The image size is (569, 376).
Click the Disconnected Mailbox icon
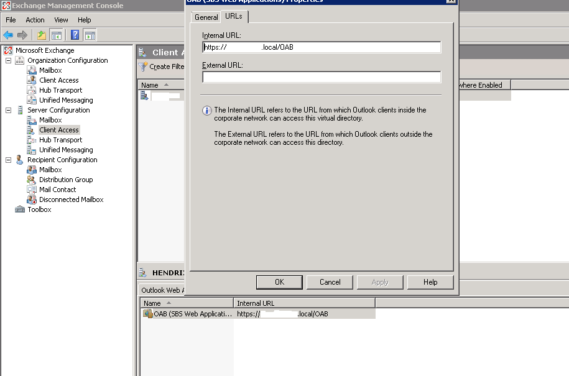[x=32, y=199]
